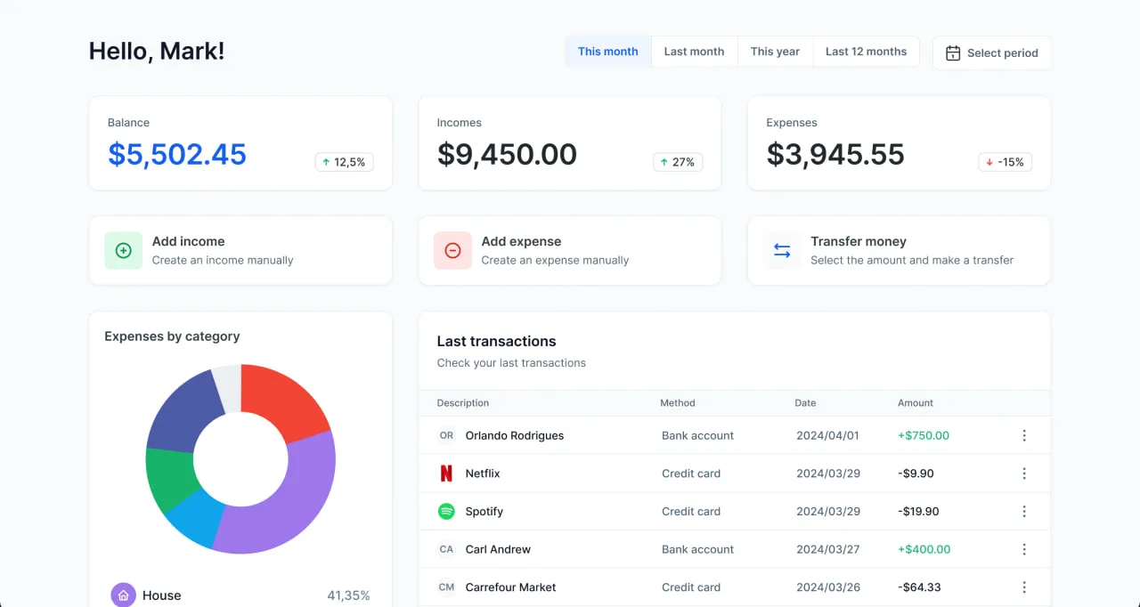Click the CA avatar for Carl Andrew

(446, 550)
